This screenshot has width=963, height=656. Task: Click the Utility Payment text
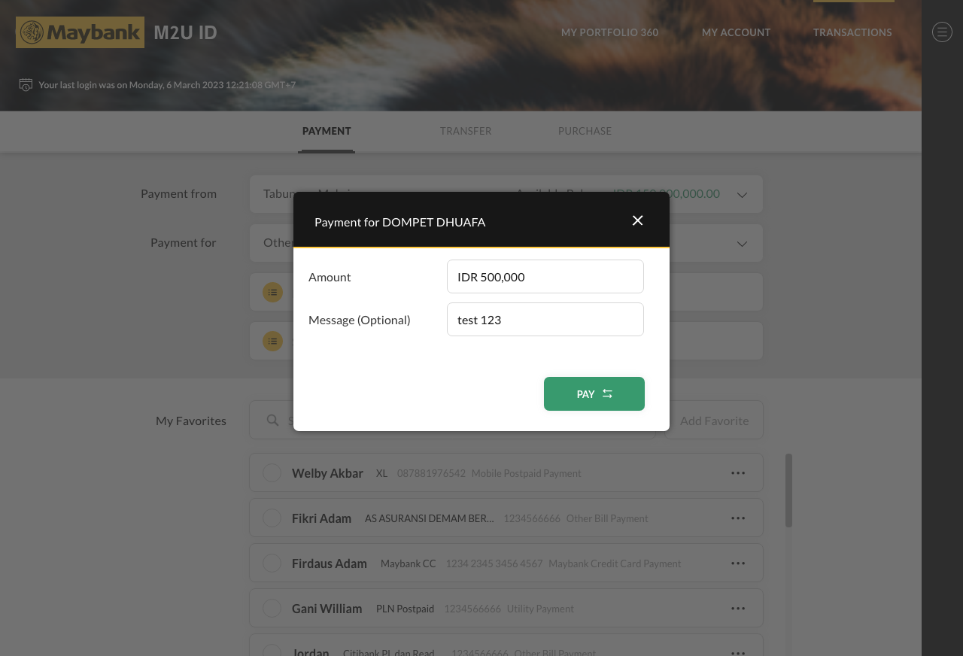pos(540,609)
